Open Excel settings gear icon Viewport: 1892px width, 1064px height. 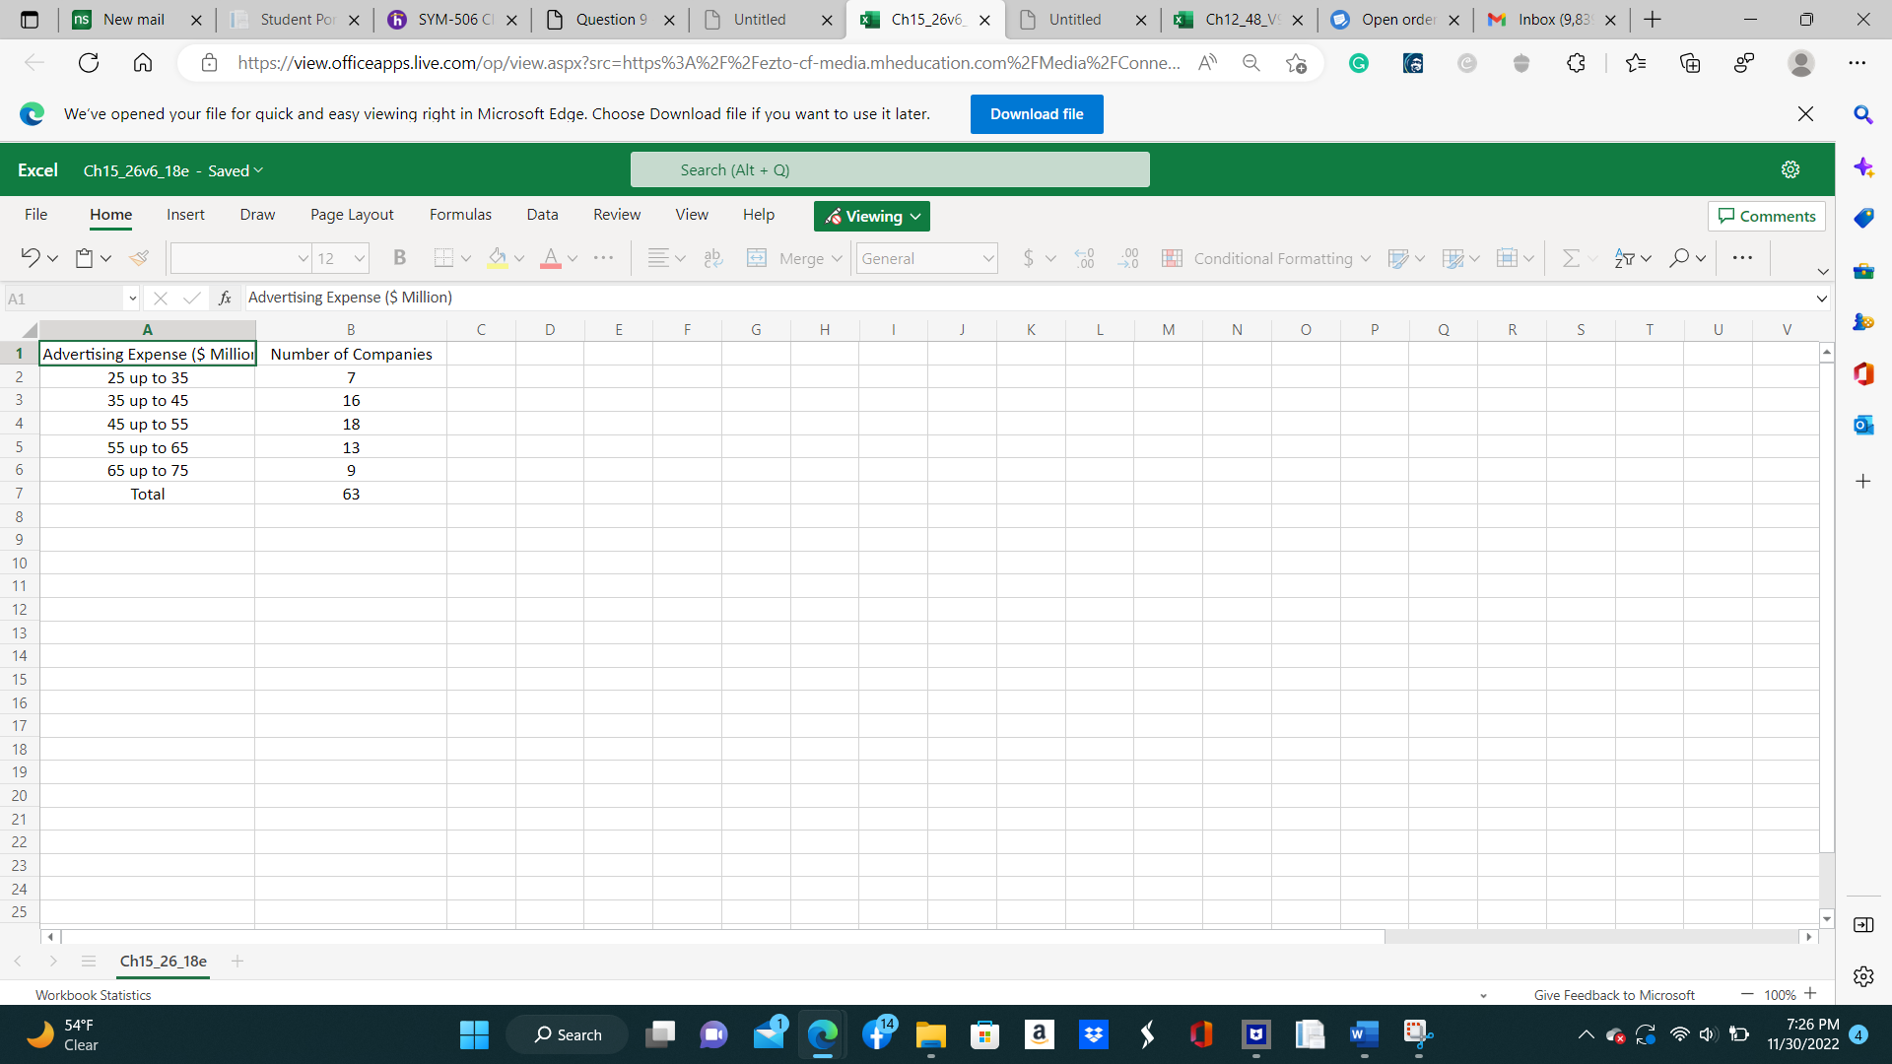[x=1790, y=169]
